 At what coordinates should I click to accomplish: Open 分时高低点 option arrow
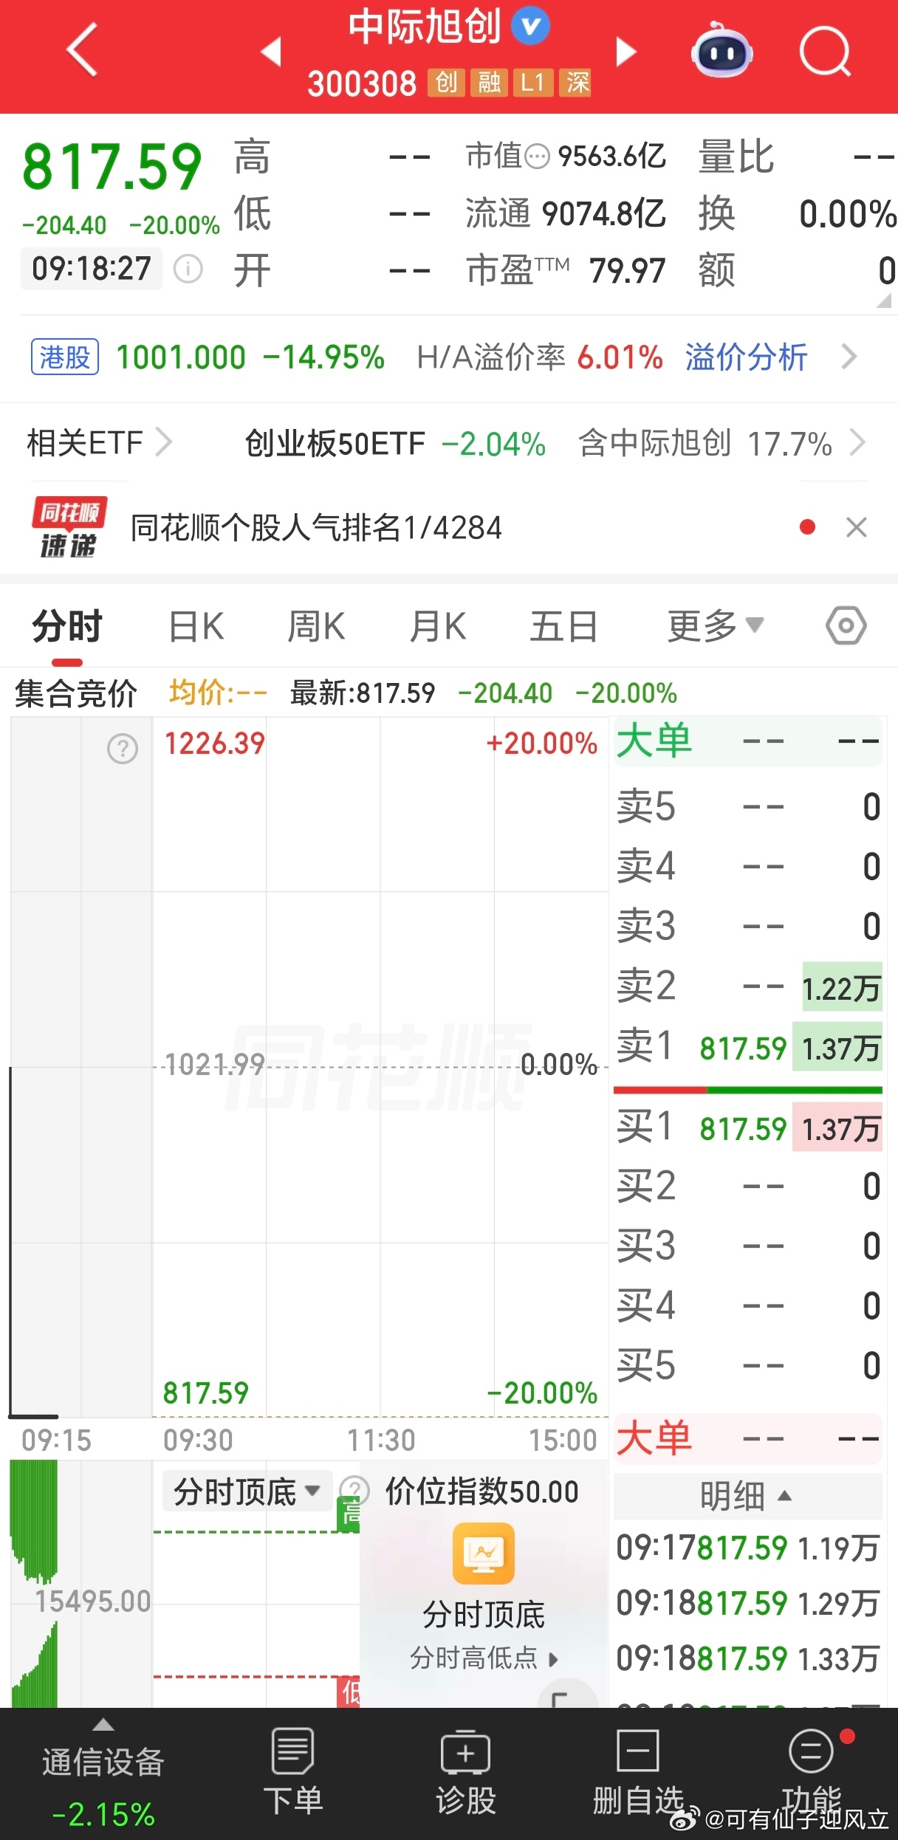(484, 1658)
